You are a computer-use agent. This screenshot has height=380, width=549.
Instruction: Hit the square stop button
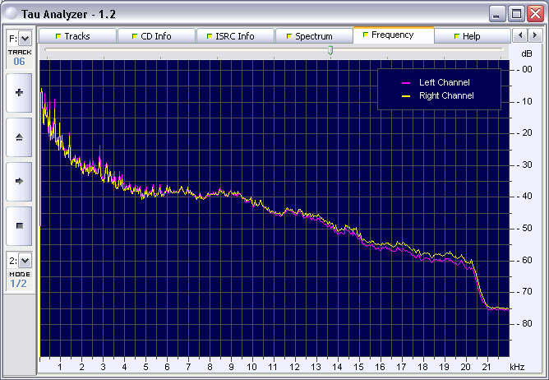19,224
